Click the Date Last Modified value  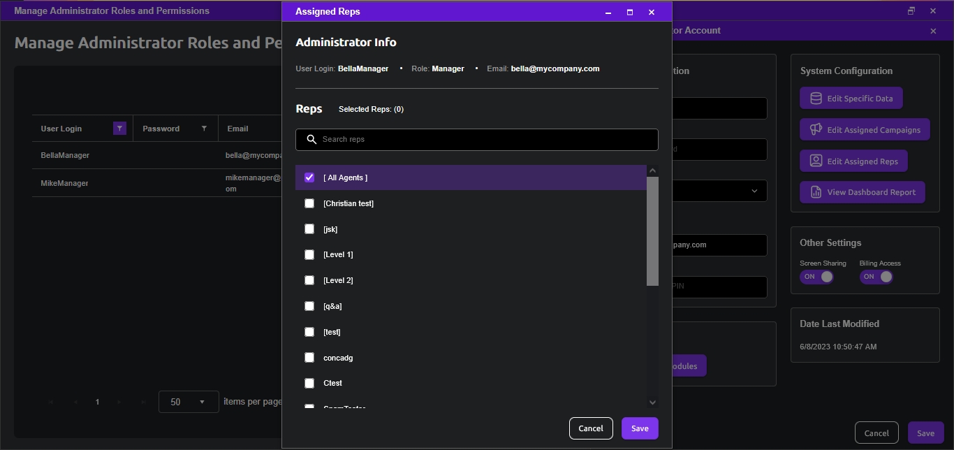(x=838, y=347)
